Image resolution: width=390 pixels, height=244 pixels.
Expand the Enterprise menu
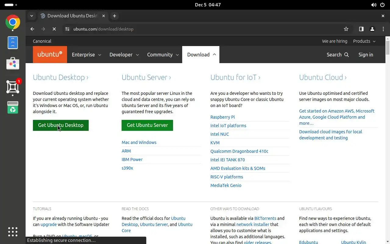(86, 55)
